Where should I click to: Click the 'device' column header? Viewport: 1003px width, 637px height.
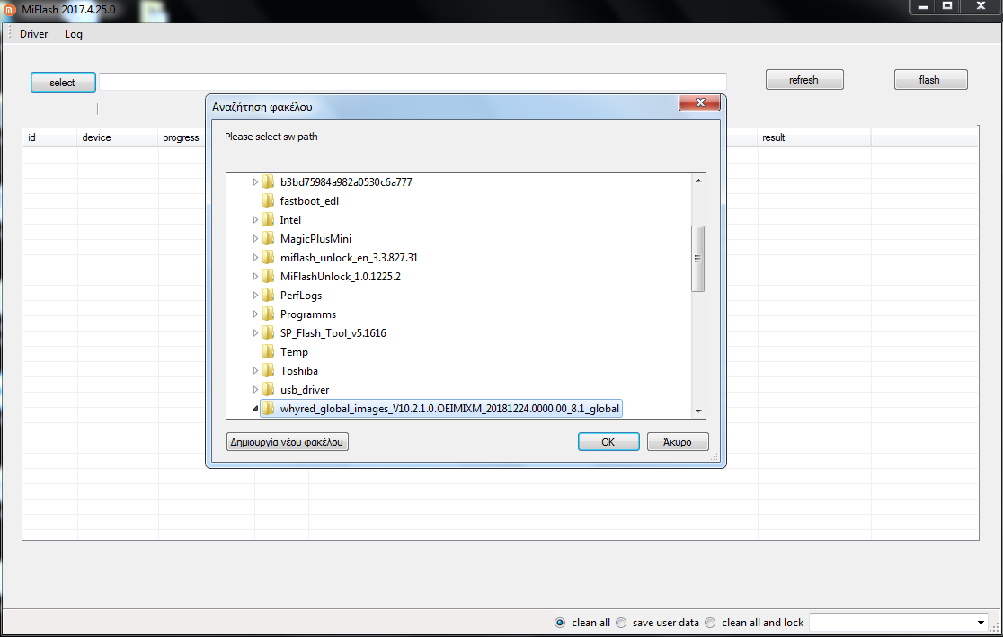click(118, 137)
